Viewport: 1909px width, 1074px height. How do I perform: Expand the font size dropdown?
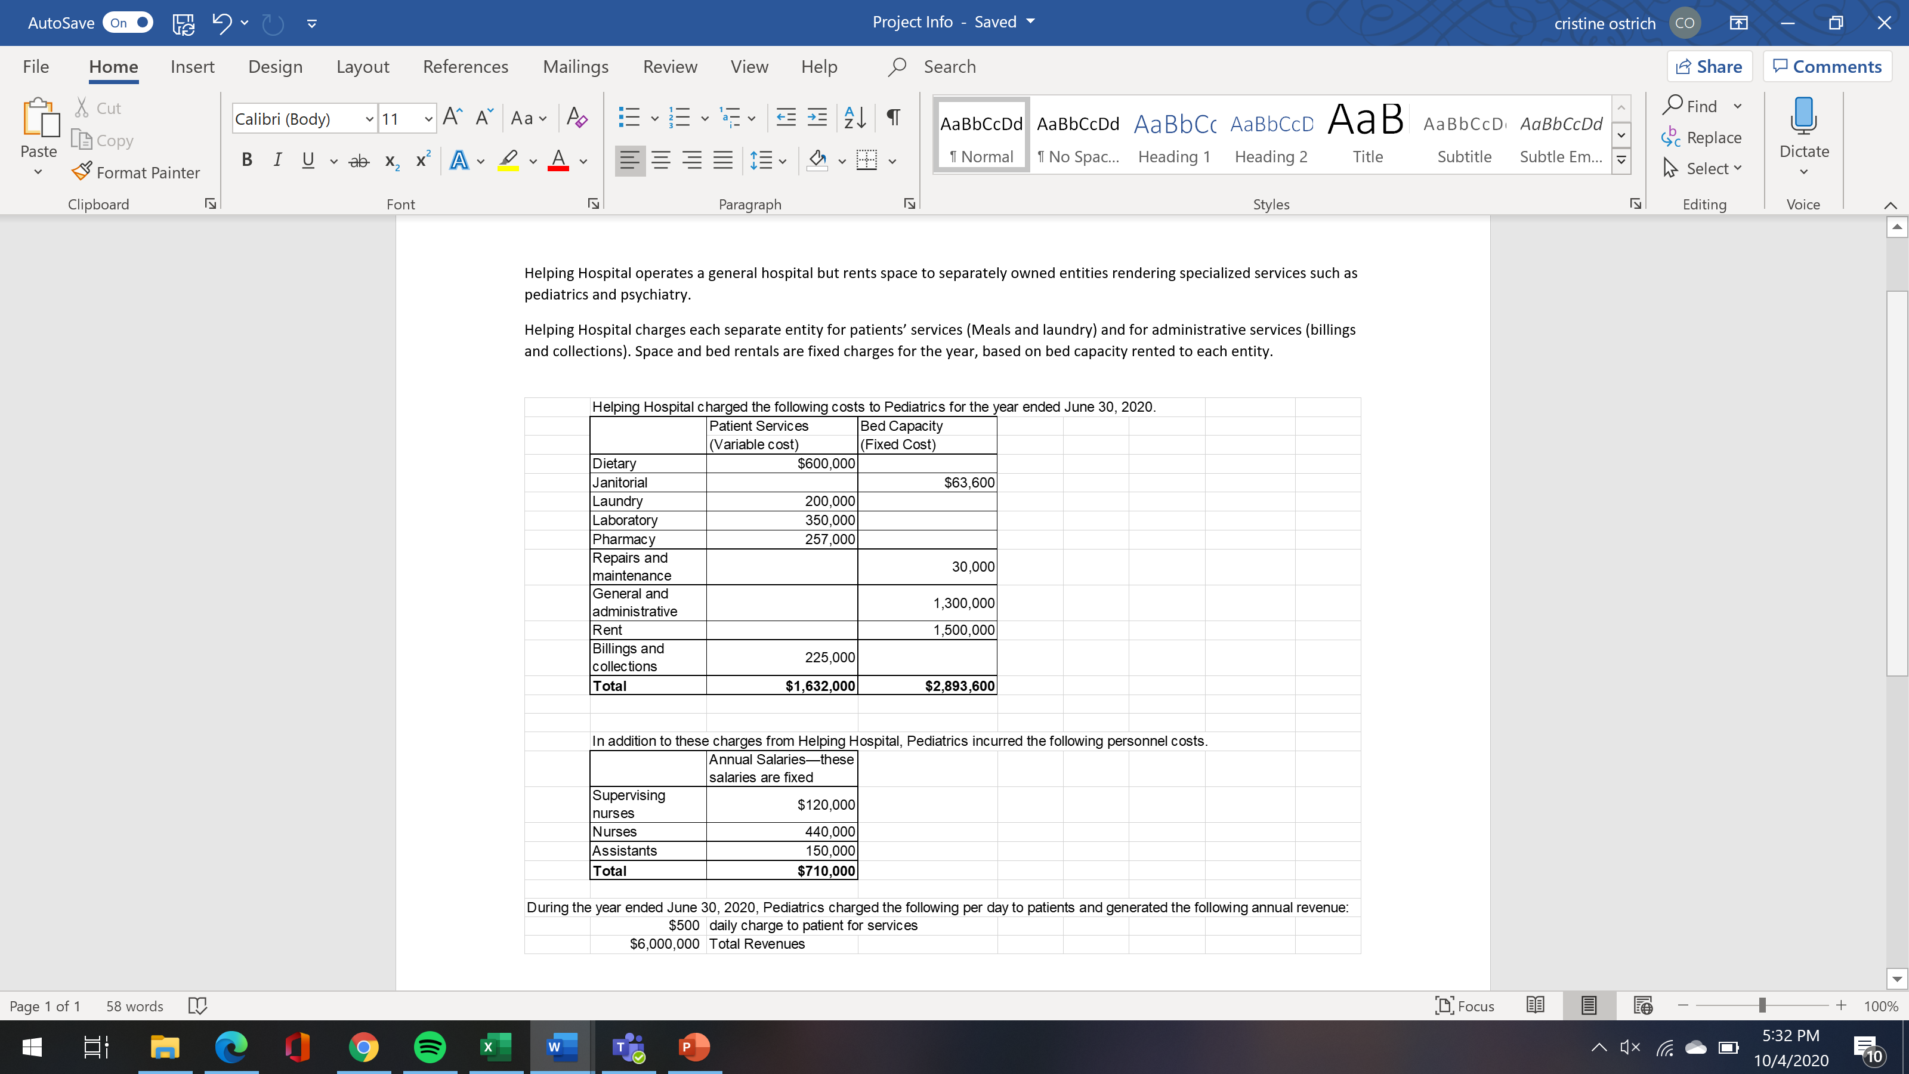428,119
